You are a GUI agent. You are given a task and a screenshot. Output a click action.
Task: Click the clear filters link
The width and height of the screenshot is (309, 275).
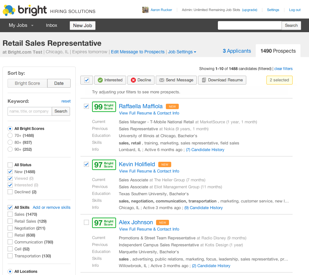(283, 69)
